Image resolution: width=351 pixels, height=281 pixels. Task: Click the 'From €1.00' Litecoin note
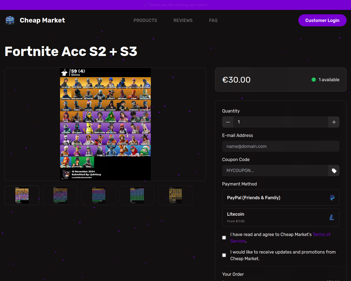click(236, 221)
